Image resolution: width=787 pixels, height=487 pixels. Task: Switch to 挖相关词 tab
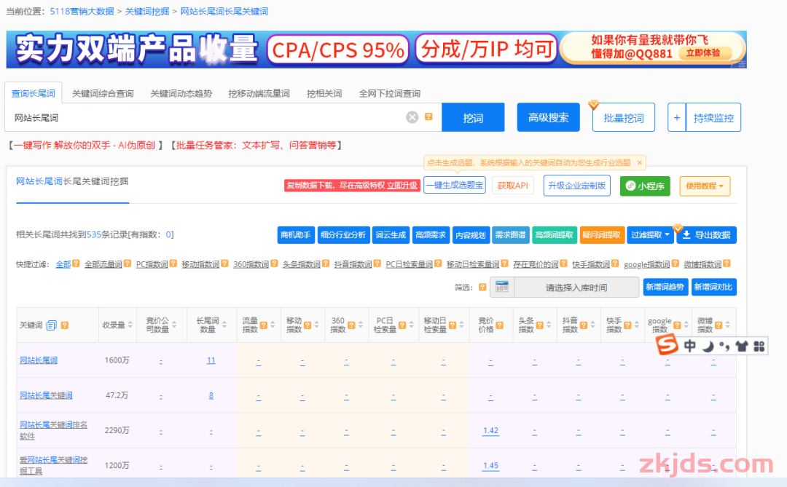pos(324,93)
